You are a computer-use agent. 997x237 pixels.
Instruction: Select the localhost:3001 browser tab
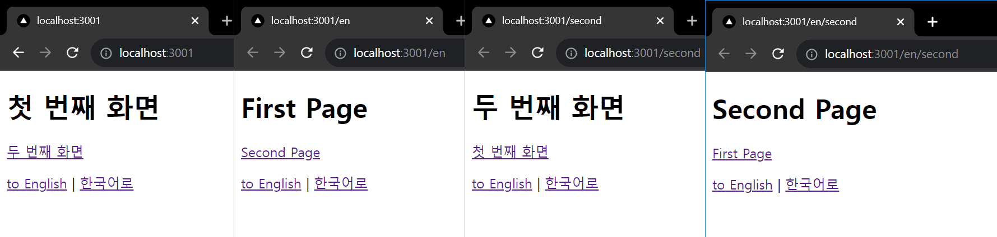pyautogui.click(x=108, y=21)
